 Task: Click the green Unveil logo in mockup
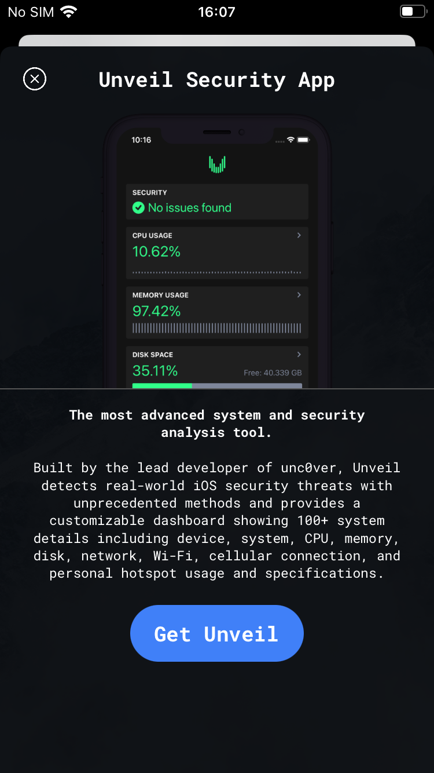(x=217, y=164)
